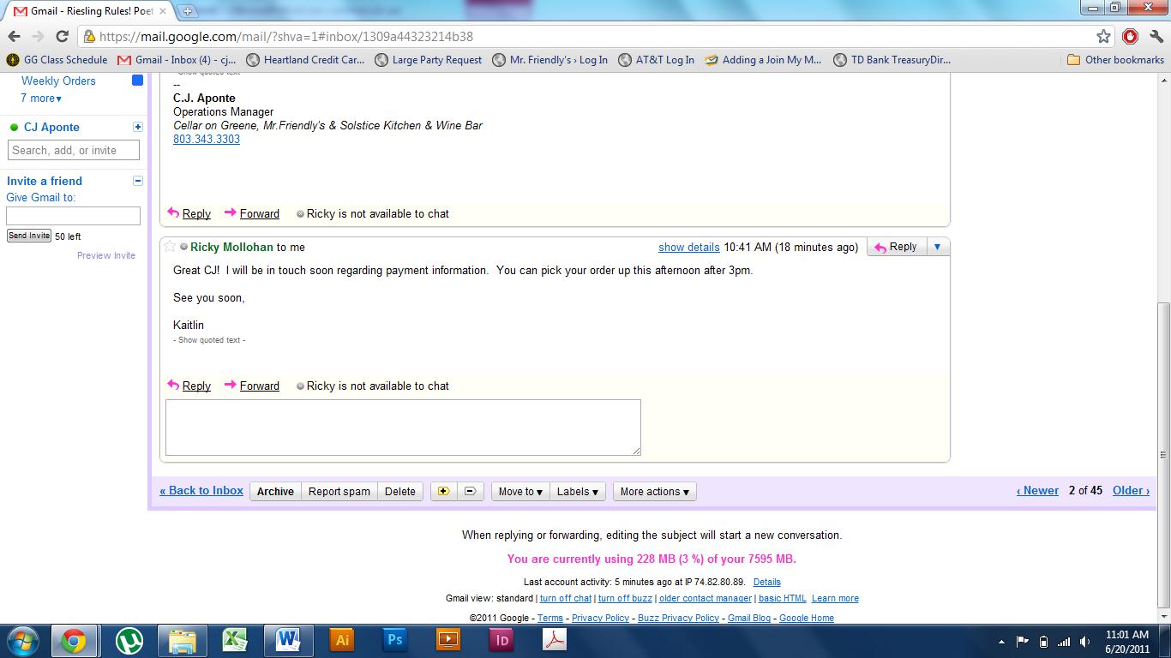1171x658 pixels.
Task: Mark conversation important with yellow plus icon
Action: [443, 491]
